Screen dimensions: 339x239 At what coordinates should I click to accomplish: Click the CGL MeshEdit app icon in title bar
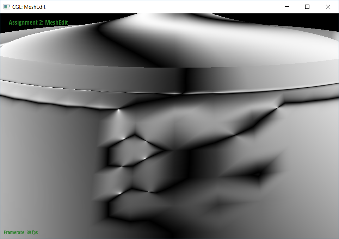pos(7,7)
